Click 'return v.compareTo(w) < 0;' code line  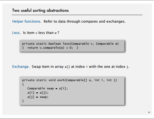[x=50, y=48]
